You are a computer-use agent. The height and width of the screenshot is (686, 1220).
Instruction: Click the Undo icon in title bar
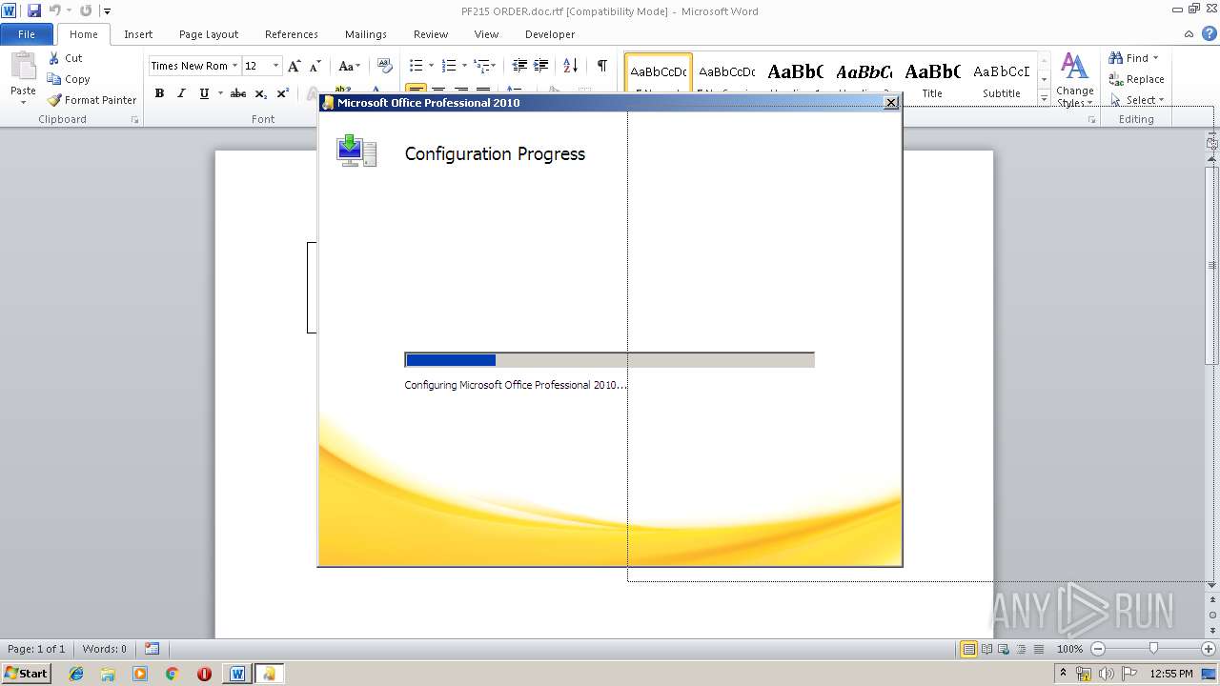click(54, 10)
